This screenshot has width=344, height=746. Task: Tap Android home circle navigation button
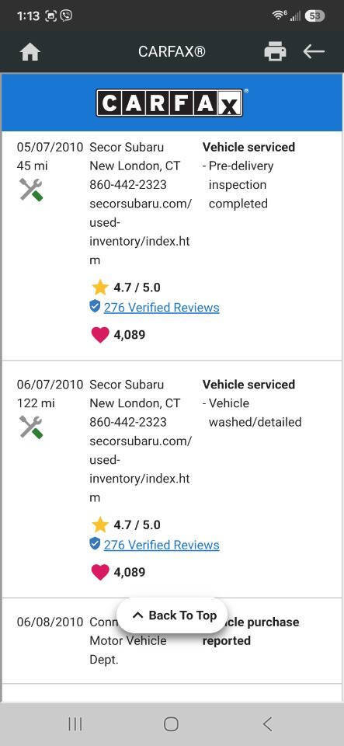pos(171,724)
